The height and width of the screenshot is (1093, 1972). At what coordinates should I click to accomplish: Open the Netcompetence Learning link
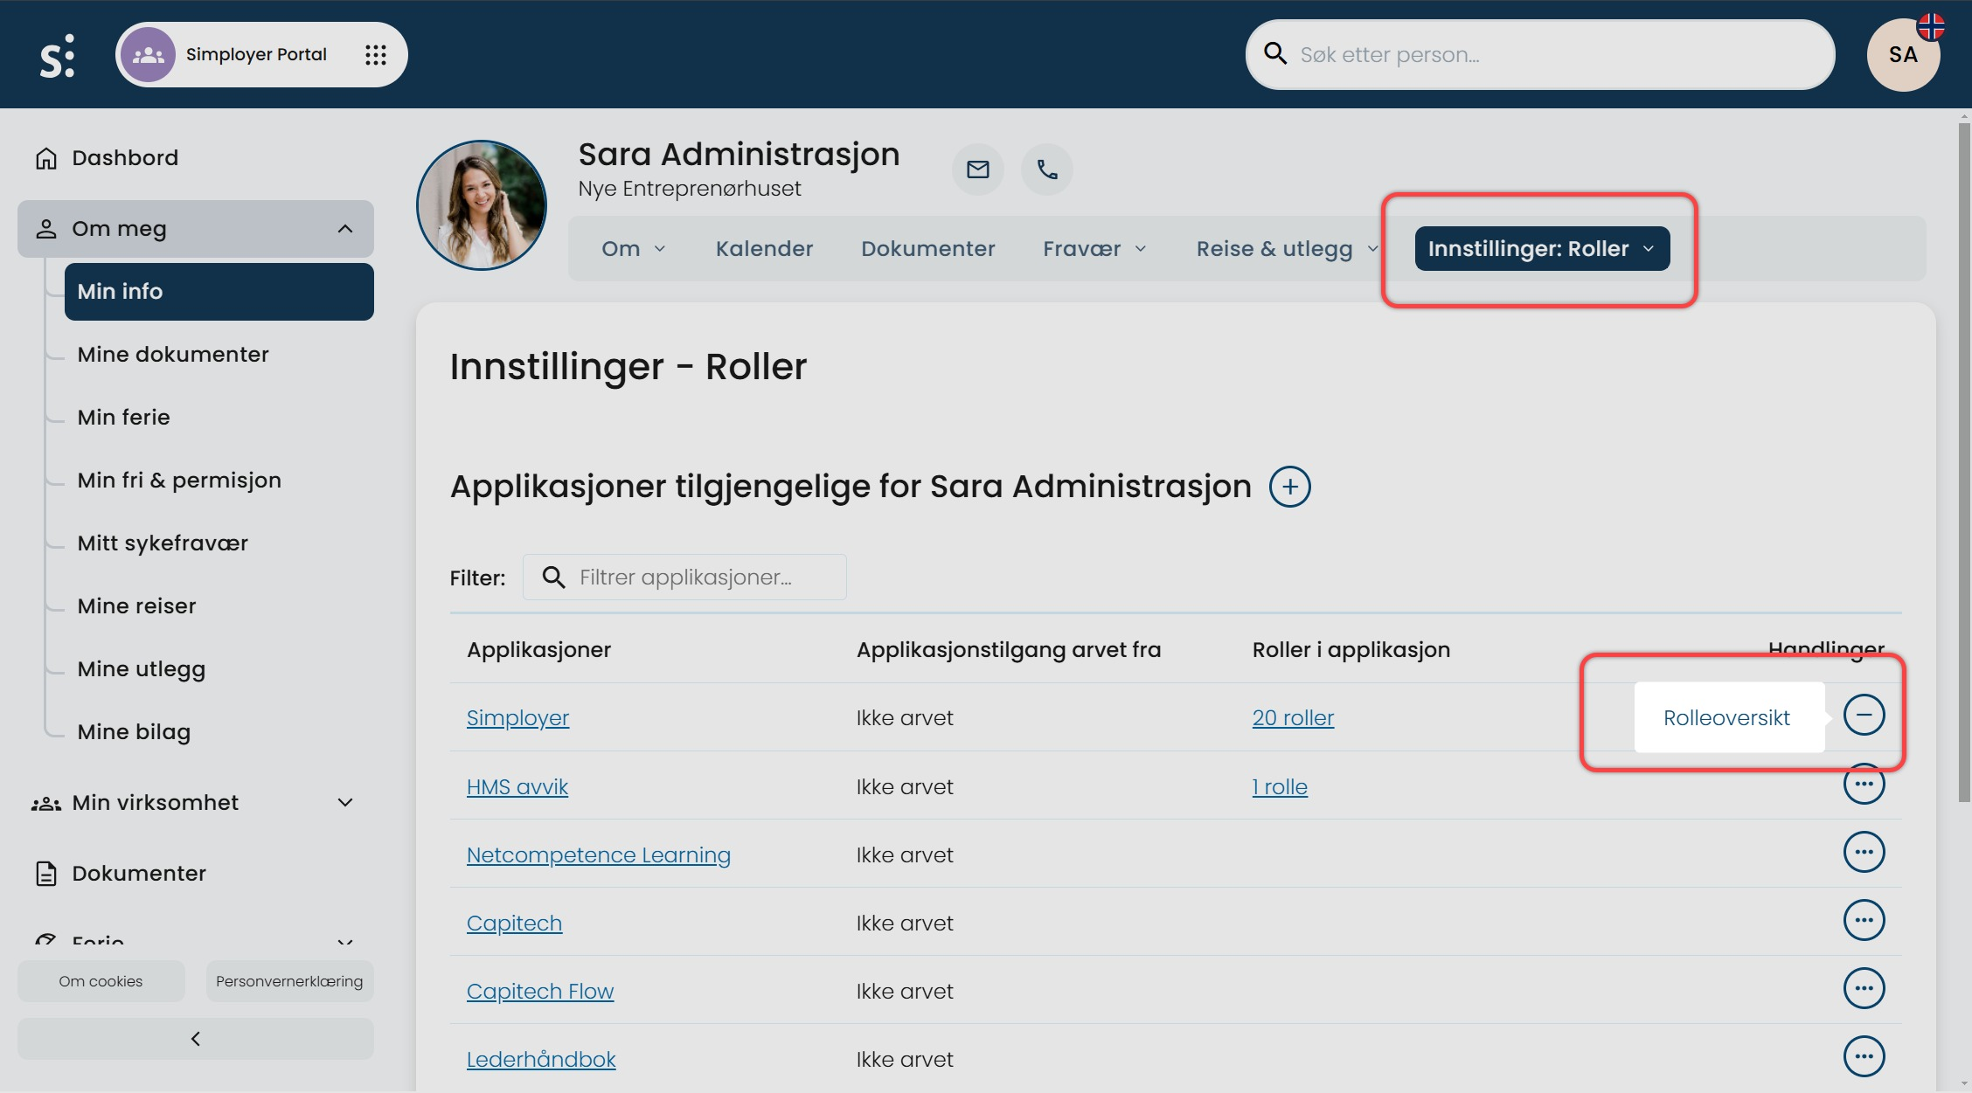tap(599, 855)
